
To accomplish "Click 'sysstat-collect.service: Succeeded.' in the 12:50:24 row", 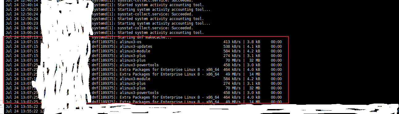I will coord(155,14).
